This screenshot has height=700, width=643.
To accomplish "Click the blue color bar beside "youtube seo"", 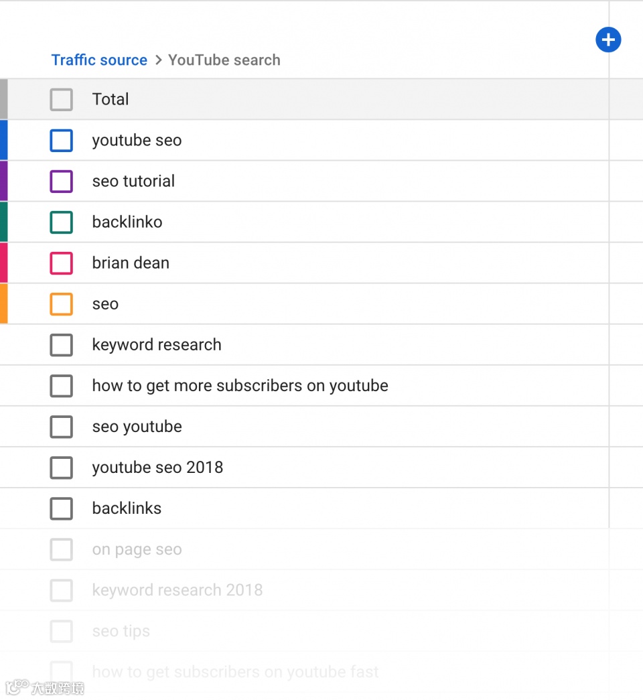I will click(3, 141).
